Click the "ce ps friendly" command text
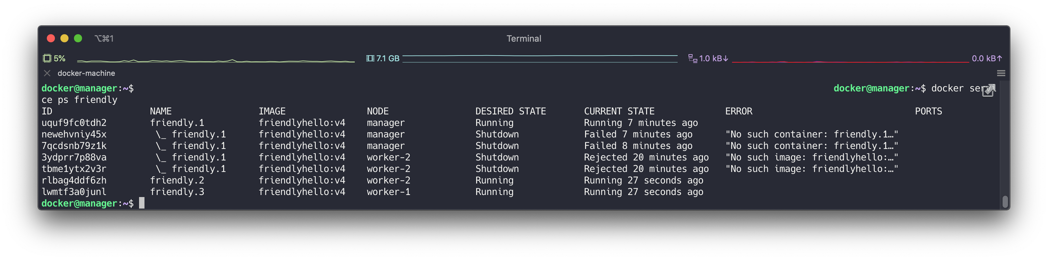The width and height of the screenshot is (1048, 260). click(x=79, y=100)
